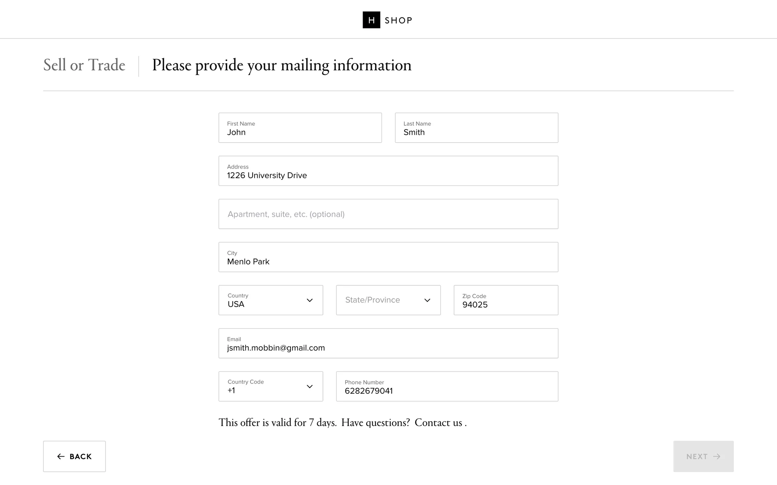Click the SHOP header text
The height and width of the screenshot is (485, 777).
pyautogui.click(x=398, y=20)
